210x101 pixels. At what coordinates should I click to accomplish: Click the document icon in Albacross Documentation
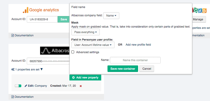[13, 97]
